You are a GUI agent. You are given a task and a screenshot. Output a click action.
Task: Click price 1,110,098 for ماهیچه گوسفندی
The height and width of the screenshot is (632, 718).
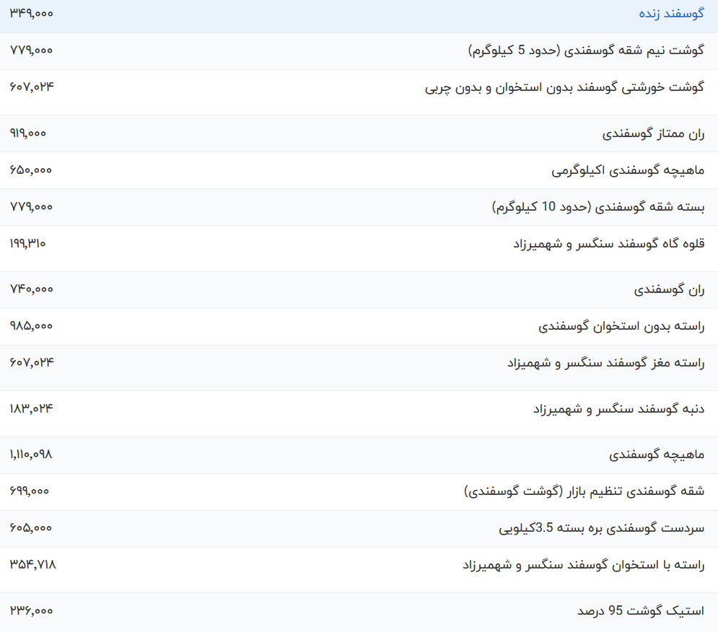[x=31, y=455]
